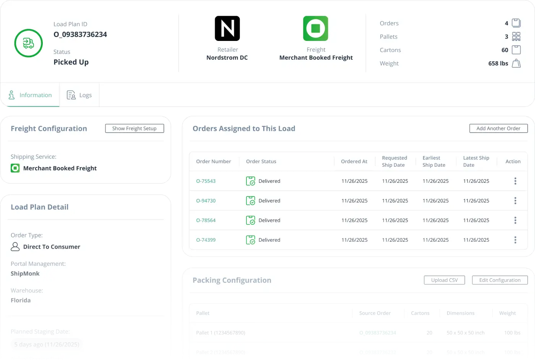Viewport: 535px width, 361px height.
Task: Click the Load Plan ID O_09383736234
Action: point(80,34)
